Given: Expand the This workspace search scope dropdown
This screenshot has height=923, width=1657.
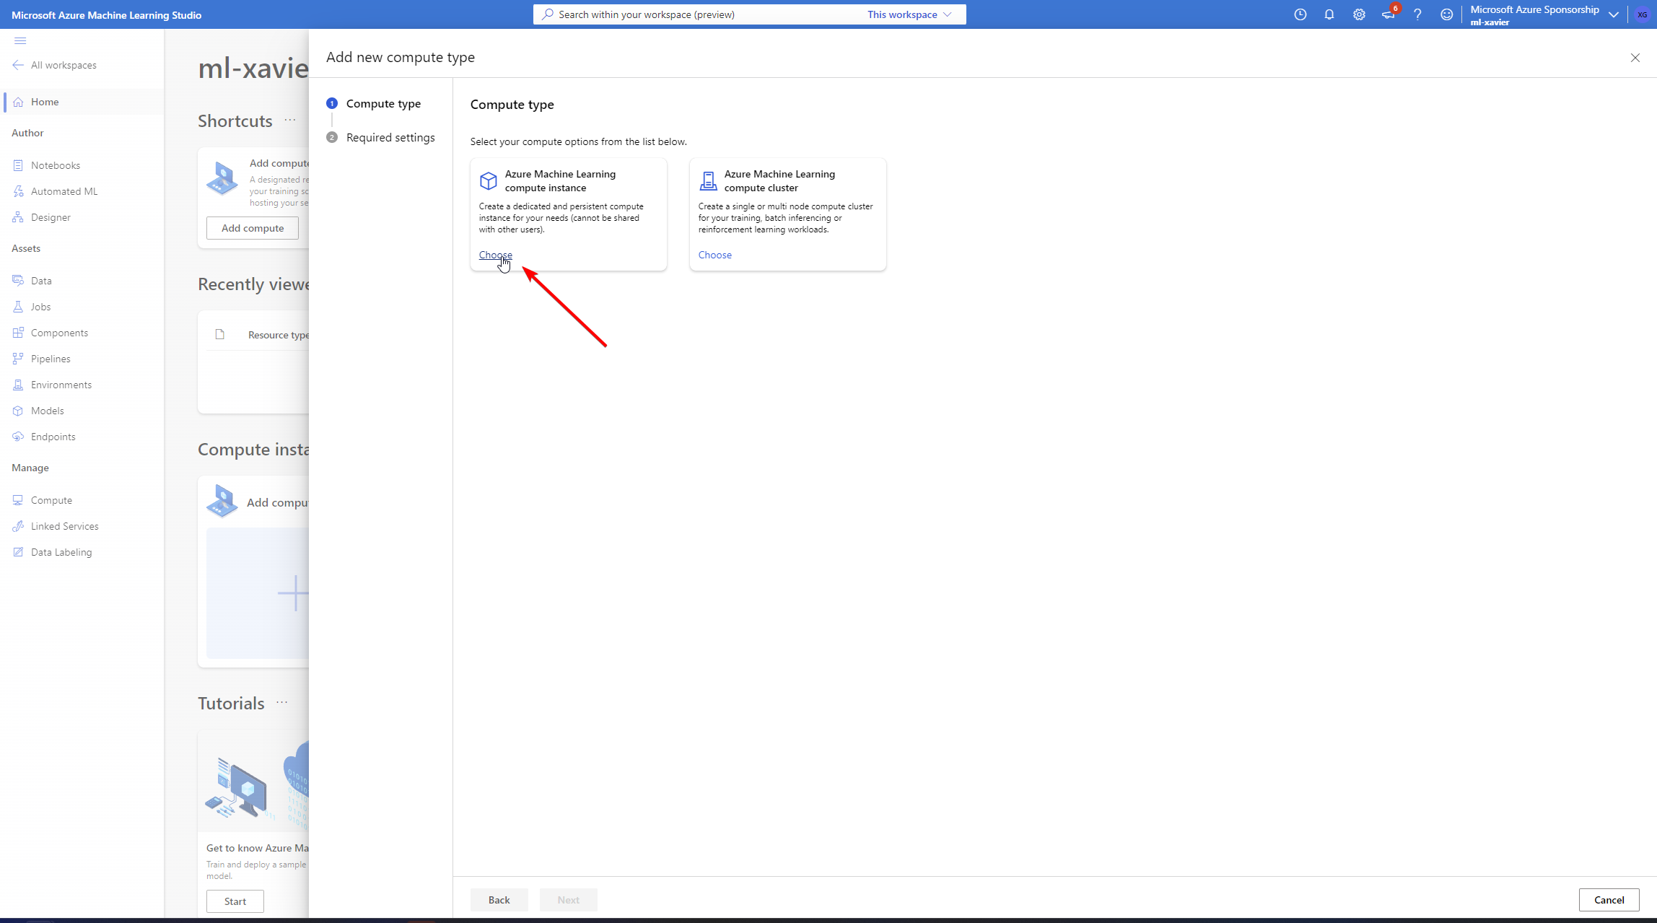Looking at the screenshot, I should coord(909,14).
